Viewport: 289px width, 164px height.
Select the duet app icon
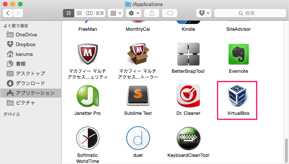tap(138, 138)
